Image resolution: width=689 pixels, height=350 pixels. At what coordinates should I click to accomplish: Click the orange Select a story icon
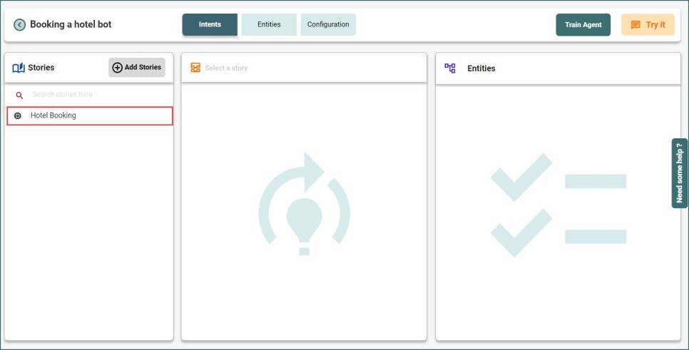tap(195, 68)
